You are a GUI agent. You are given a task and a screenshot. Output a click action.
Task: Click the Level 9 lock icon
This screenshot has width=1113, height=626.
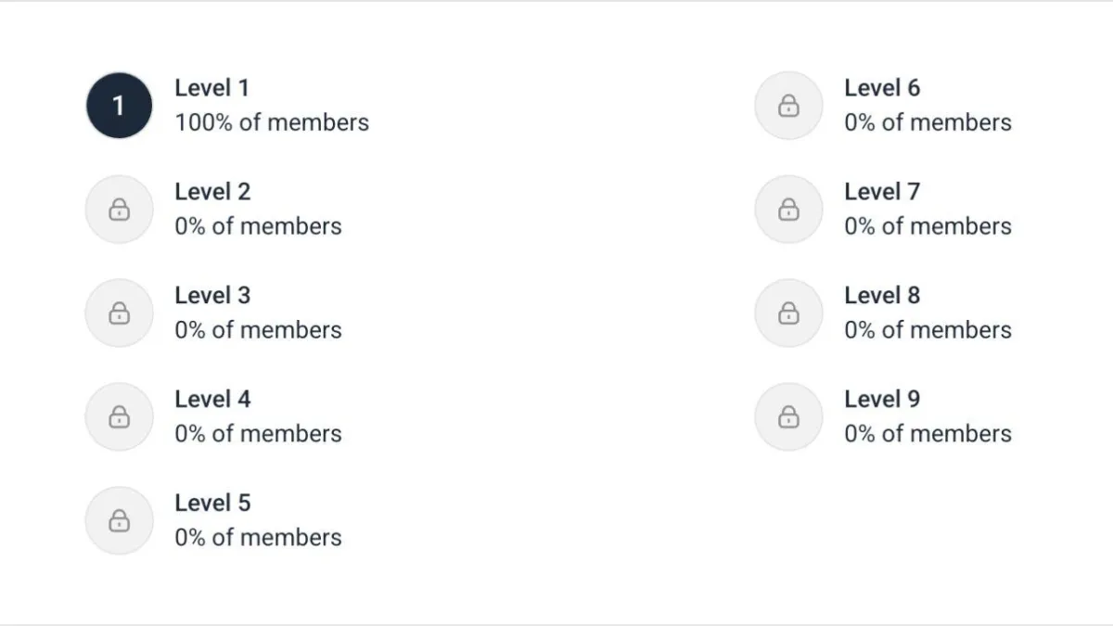(788, 417)
